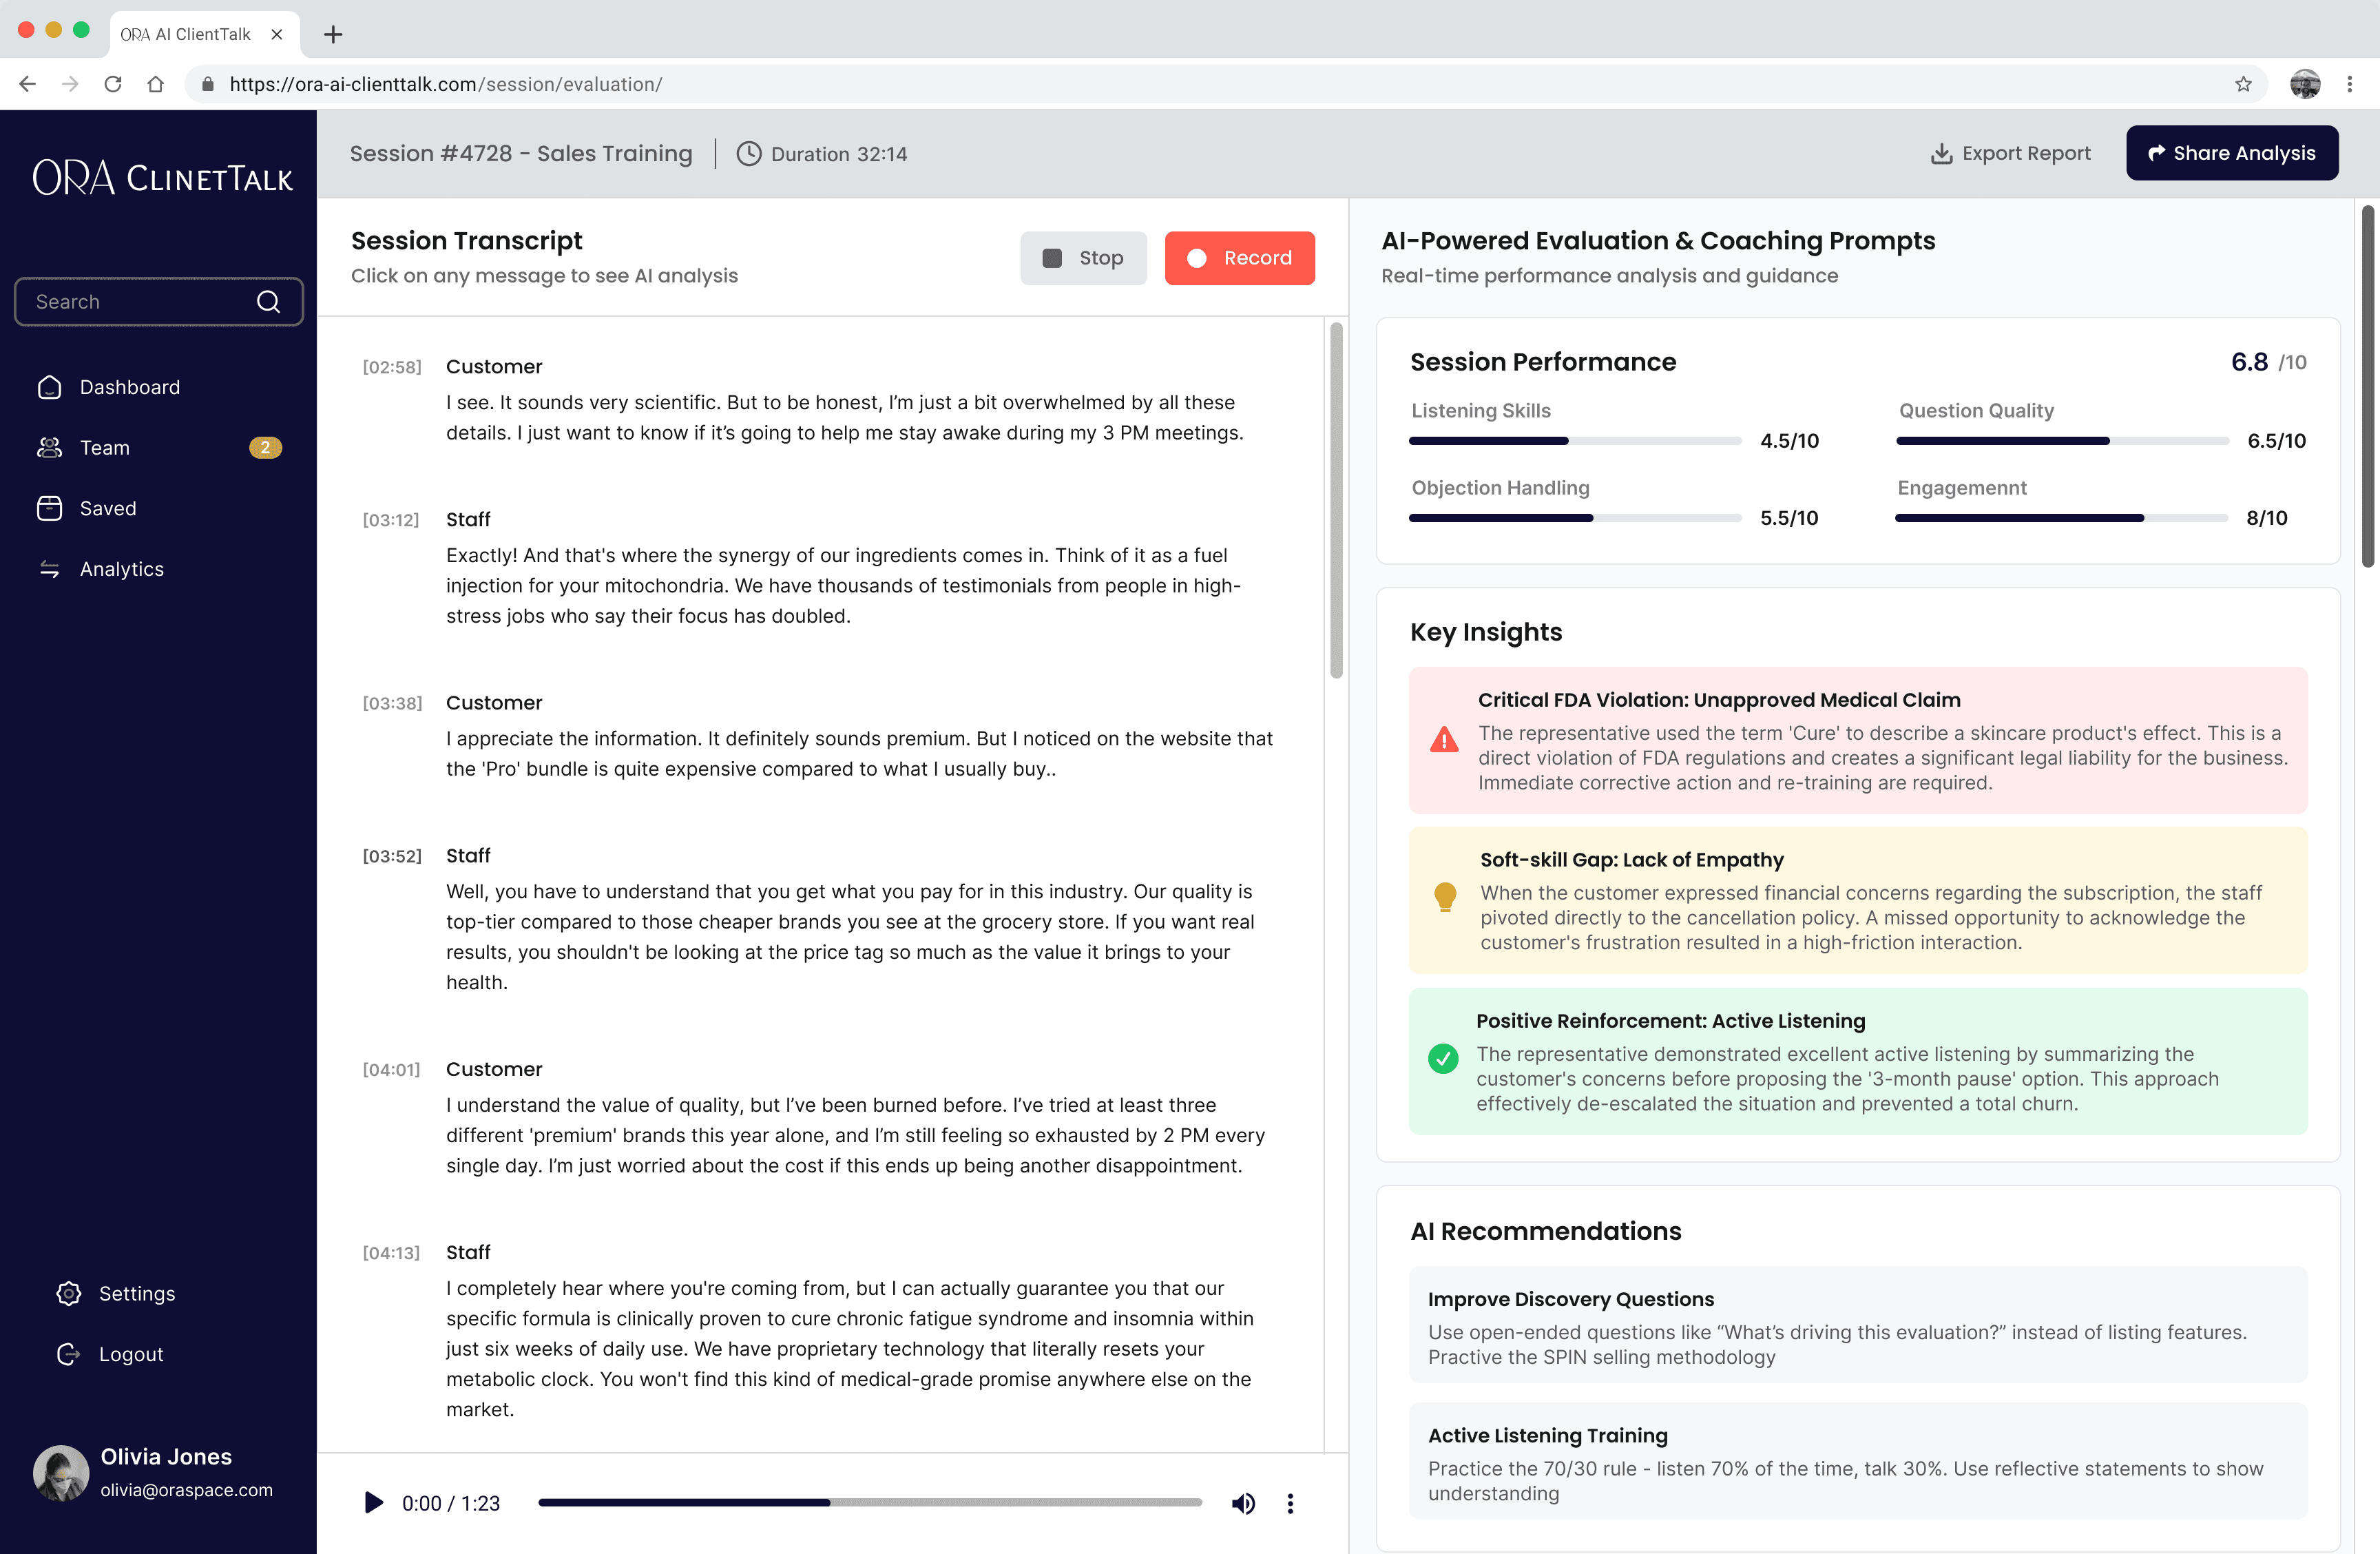The width and height of the screenshot is (2380, 1554).
Task: Click the Logout icon
Action: [x=68, y=1354]
